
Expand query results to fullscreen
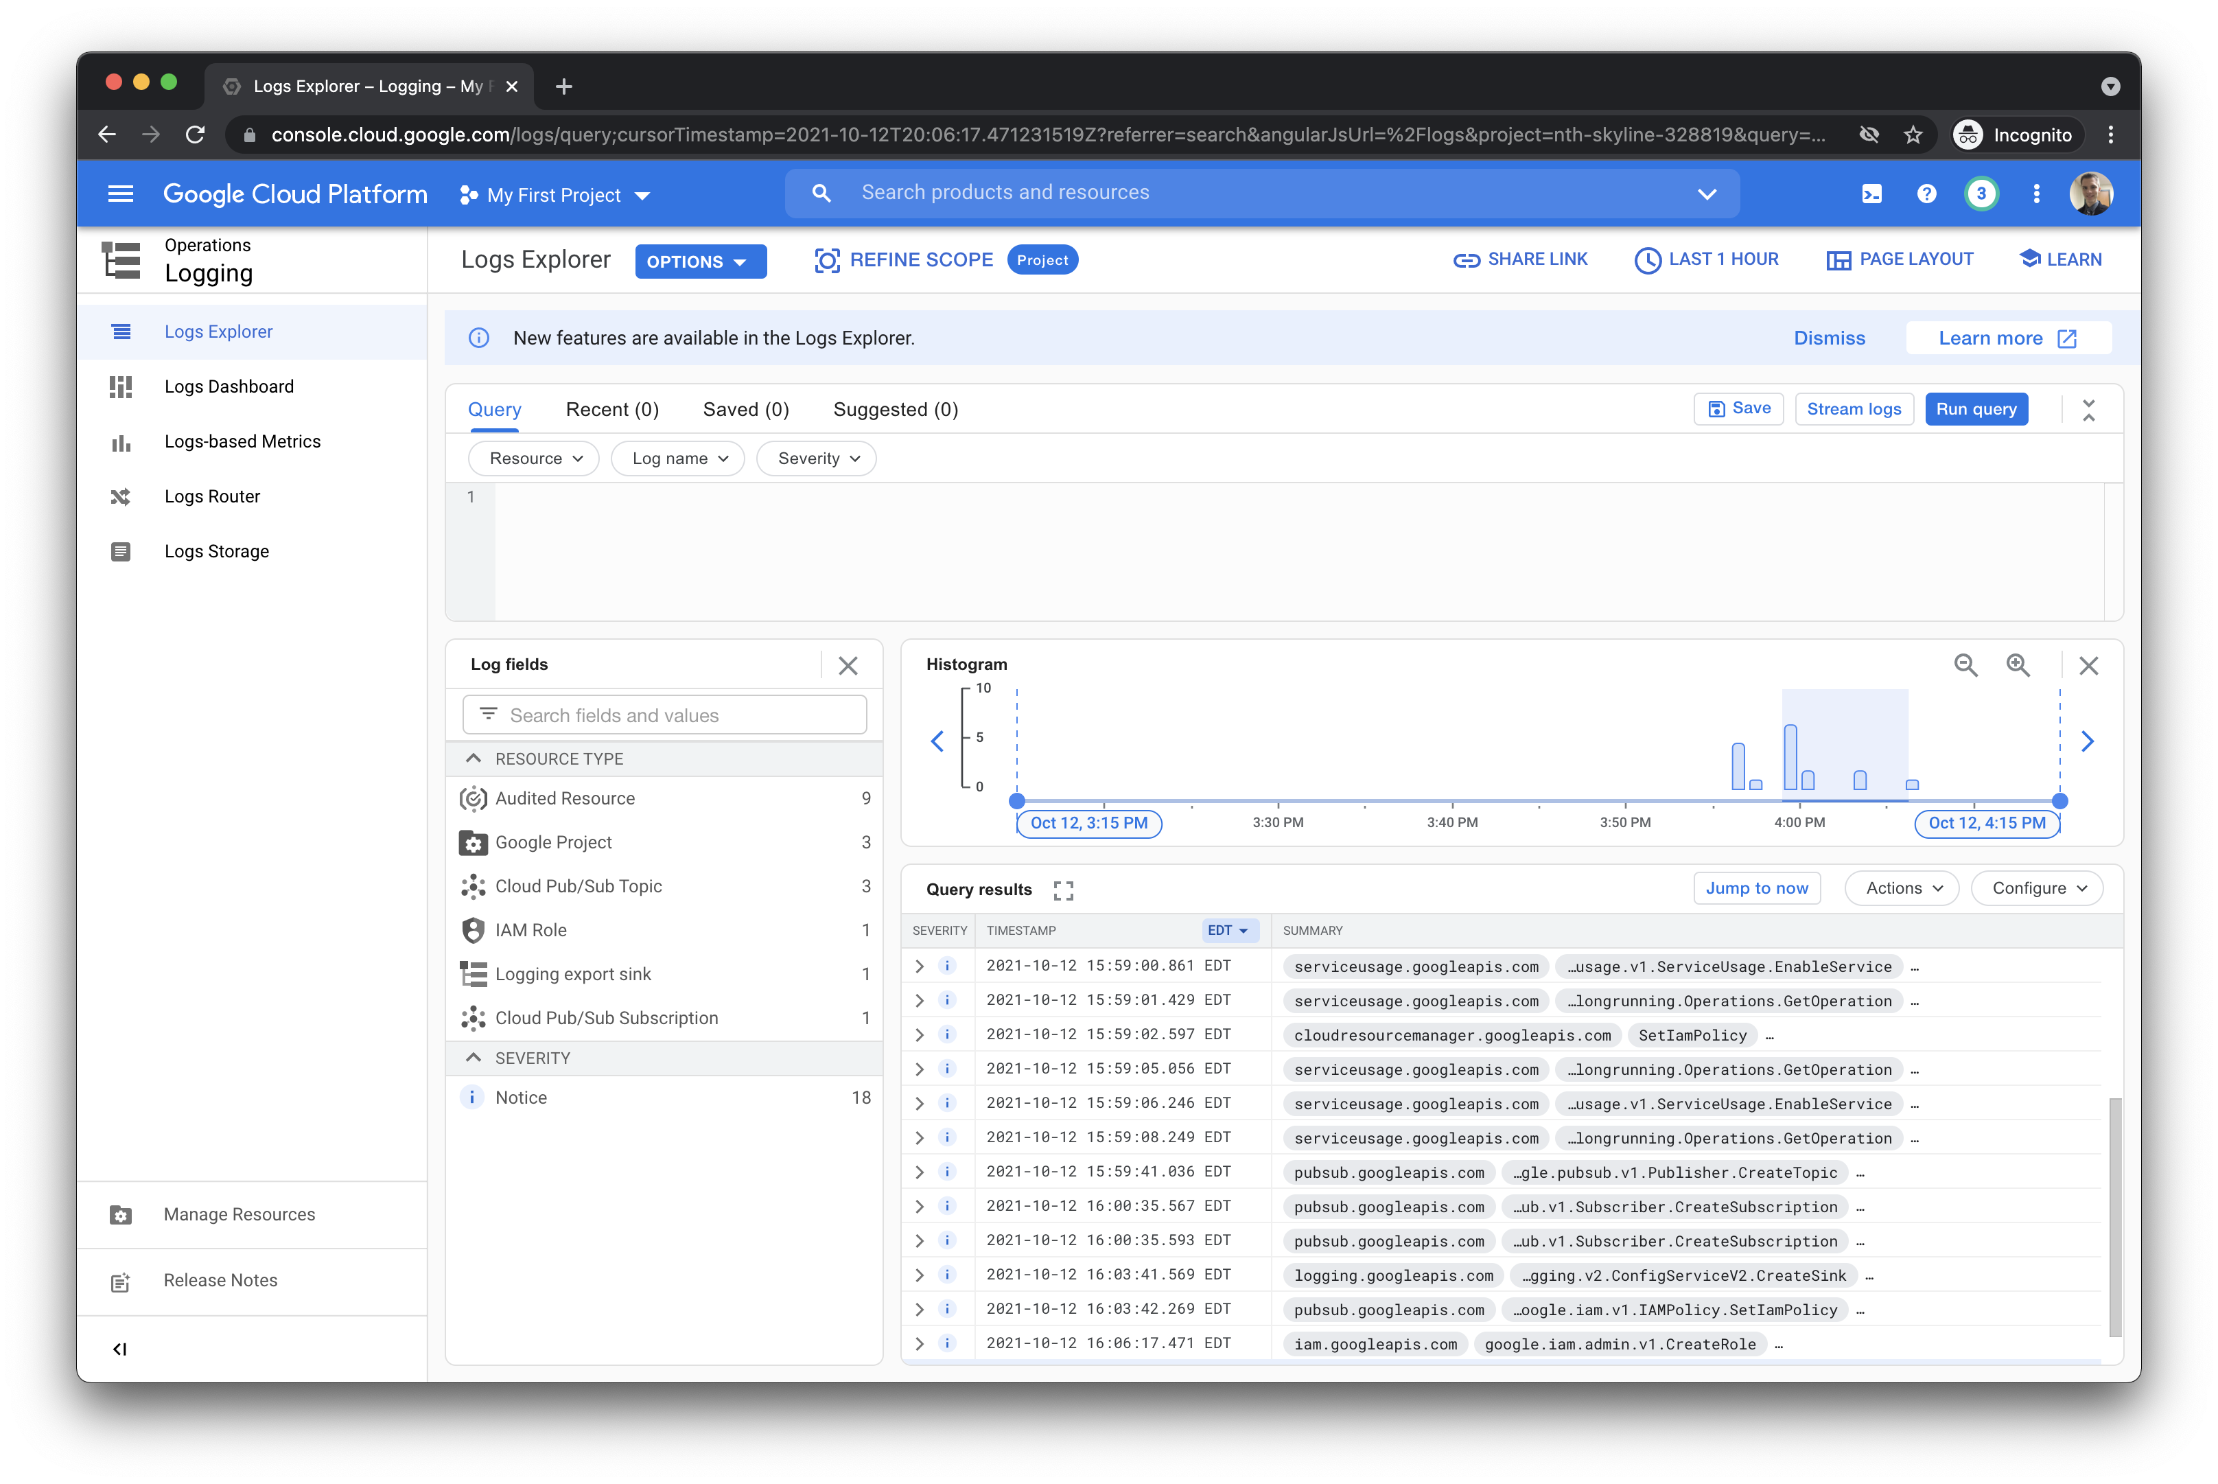point(1062,890)
